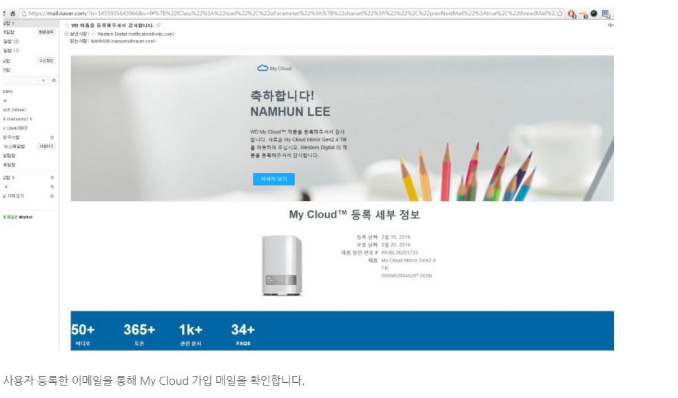Screen dimensions: 678x398
Task: Open the popup icon after the subject
Action: tap(158, 25)
